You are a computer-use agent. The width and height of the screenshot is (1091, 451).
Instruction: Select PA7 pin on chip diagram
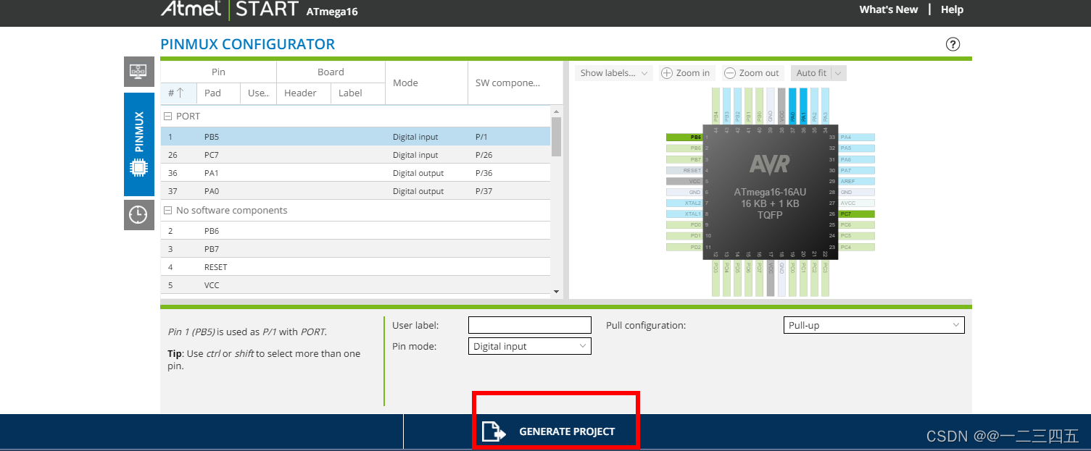tap(857, 170)
